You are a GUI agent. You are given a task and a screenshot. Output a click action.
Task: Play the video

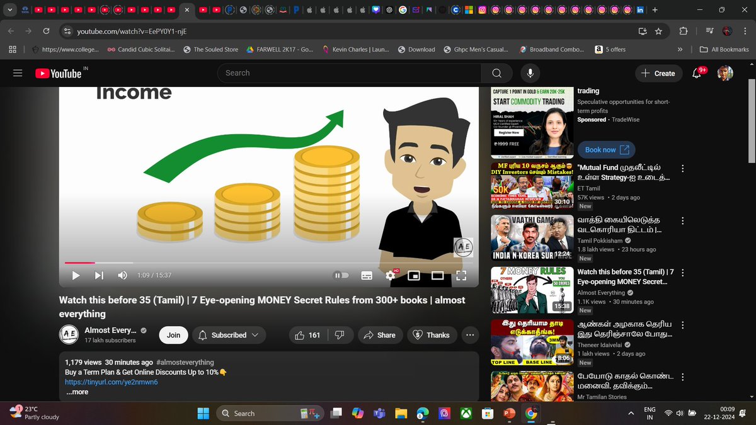click(76, 275)
